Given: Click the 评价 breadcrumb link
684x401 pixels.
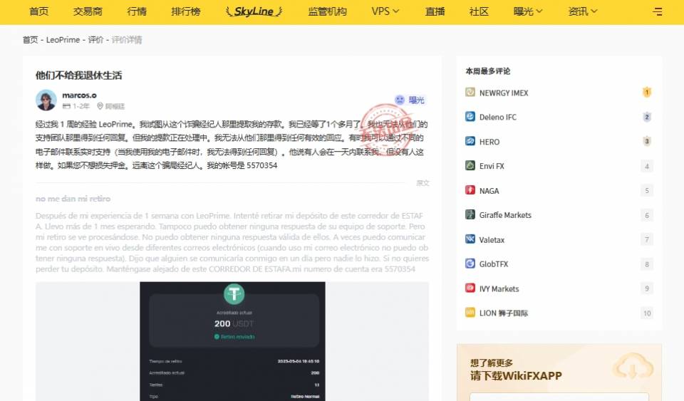Looking at the screenshot, I should click(x=95, y=40).
